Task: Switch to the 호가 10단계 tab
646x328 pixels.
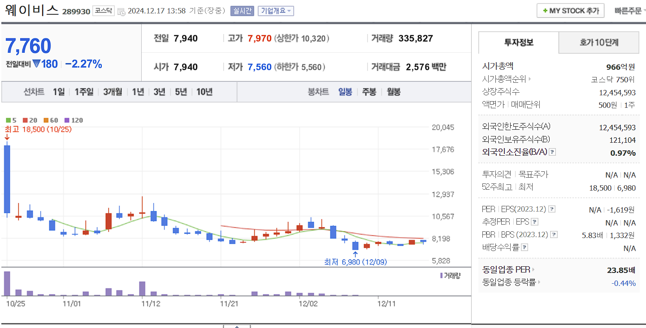Action: click(x=598, y=43)
